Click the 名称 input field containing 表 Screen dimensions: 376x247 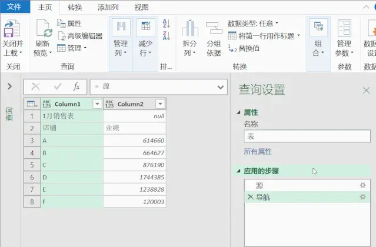tap(307, 136)
